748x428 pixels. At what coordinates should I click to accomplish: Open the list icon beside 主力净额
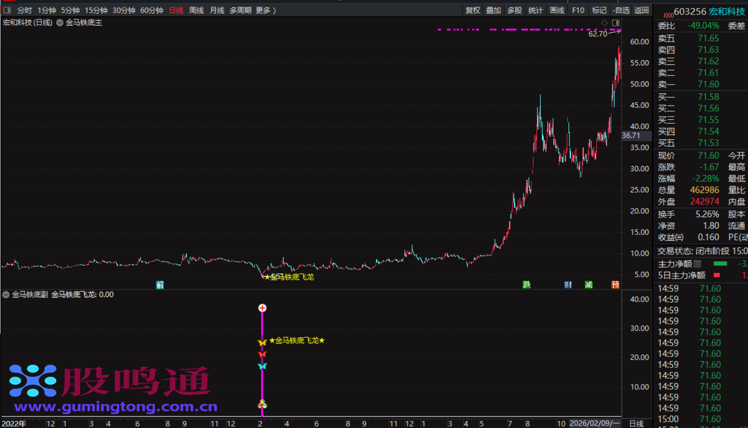[697, 264]
